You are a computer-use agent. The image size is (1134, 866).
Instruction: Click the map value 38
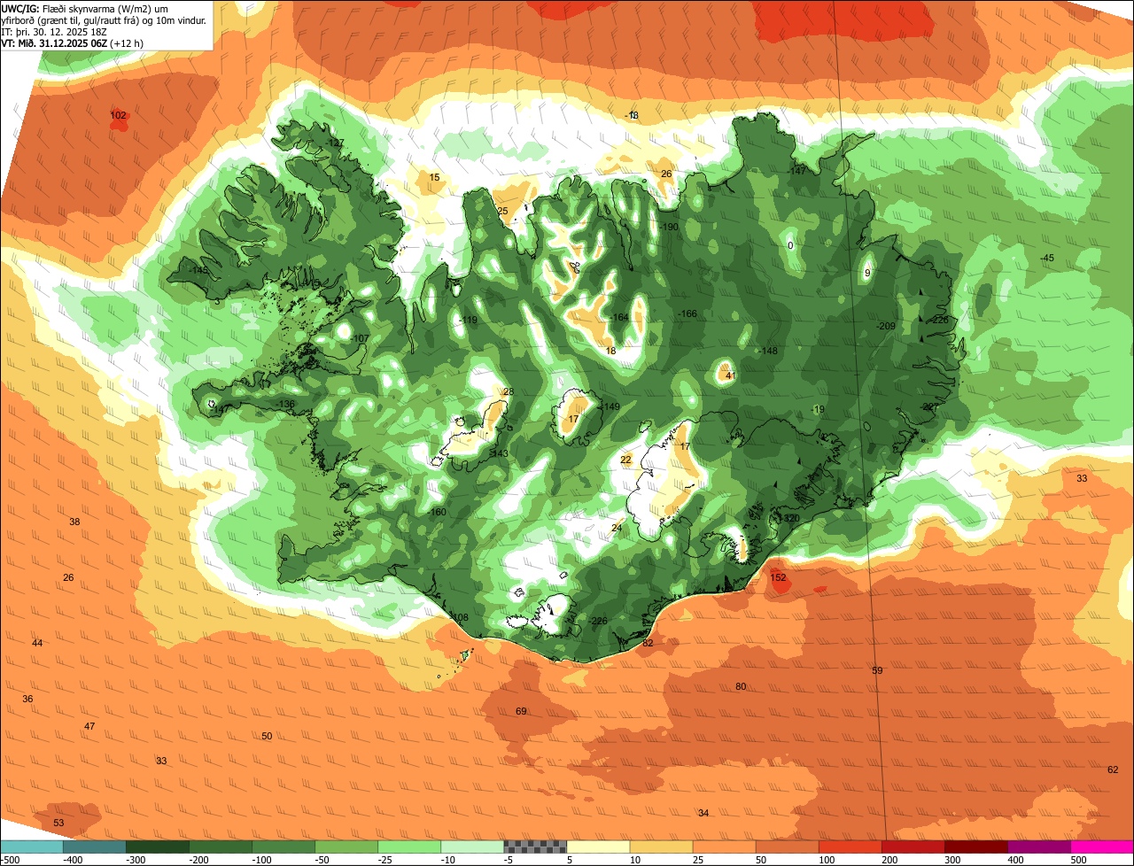[x=74, y=522]
